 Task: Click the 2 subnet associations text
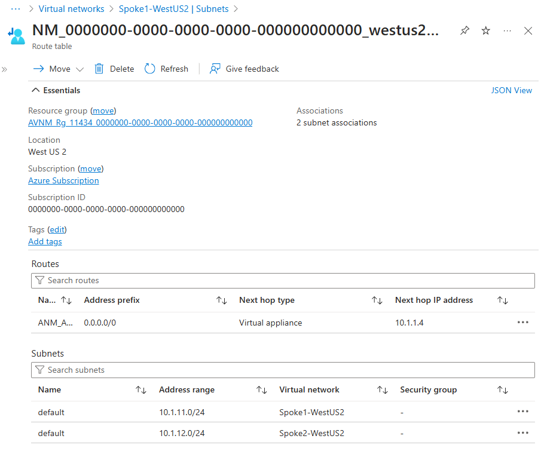(337, 122)
